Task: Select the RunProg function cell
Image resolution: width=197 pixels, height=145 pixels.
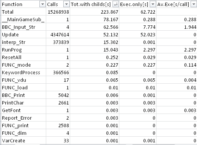Action: [x=23, y=50]
